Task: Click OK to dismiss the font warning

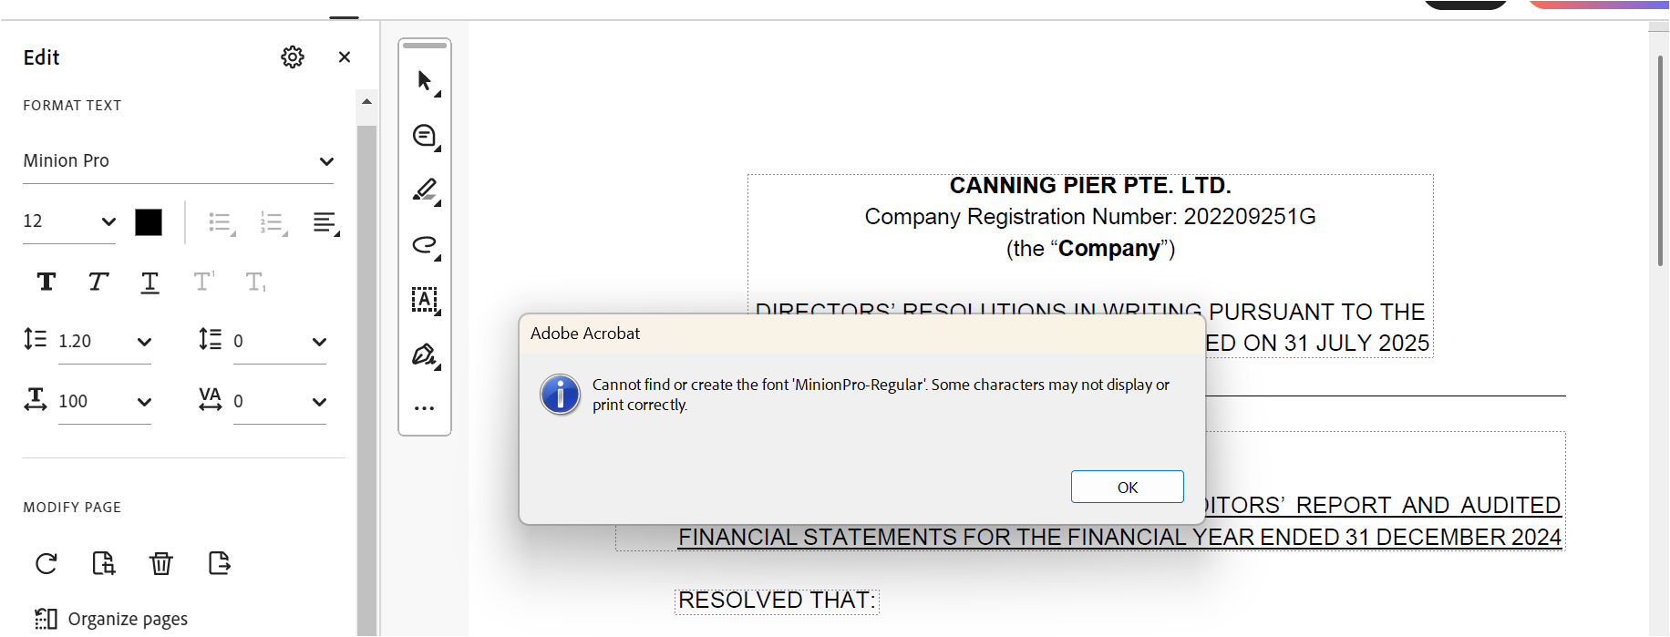Action: click(x=1127, y=486)
